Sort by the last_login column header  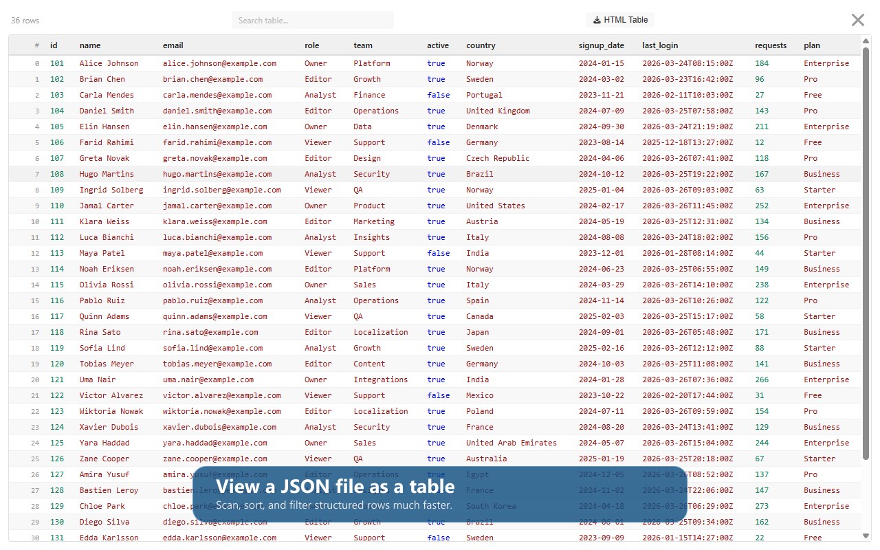click(660, 45)
